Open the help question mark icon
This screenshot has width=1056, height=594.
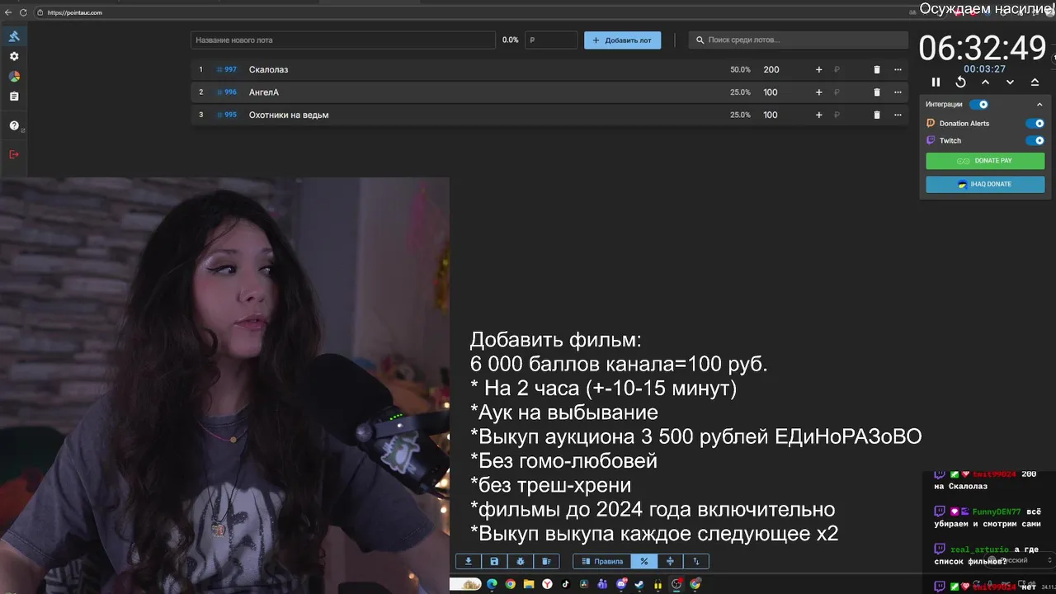(14, 125)
